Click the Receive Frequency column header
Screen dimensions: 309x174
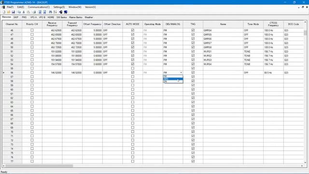point(52,24)
